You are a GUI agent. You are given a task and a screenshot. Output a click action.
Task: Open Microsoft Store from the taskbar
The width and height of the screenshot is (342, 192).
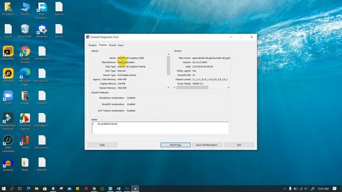[45, 188]
